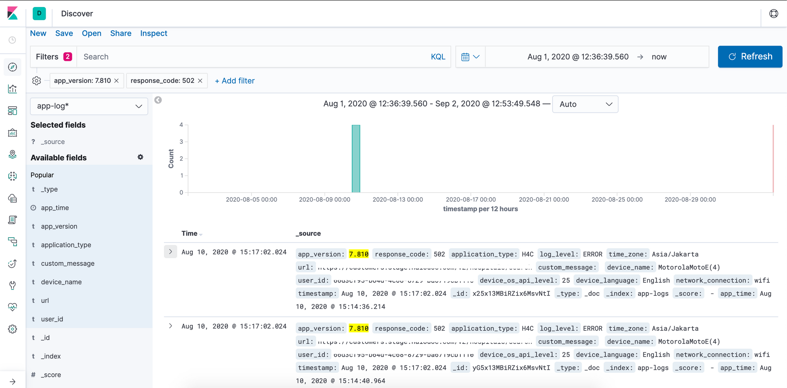
Task: Open the app-log* index pattern dropdown
Action: 89,106
